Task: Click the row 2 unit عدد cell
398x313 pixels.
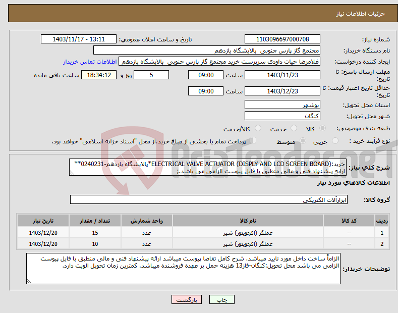Action: click(x=147, y=244)
